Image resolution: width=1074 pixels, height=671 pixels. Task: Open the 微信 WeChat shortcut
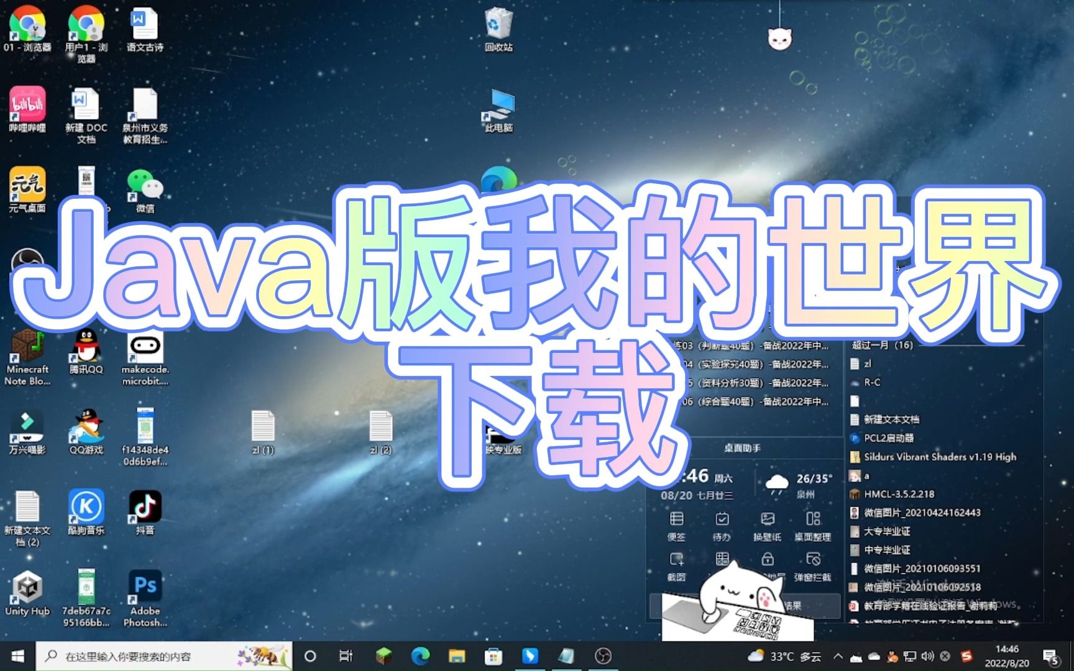(145, 189)
